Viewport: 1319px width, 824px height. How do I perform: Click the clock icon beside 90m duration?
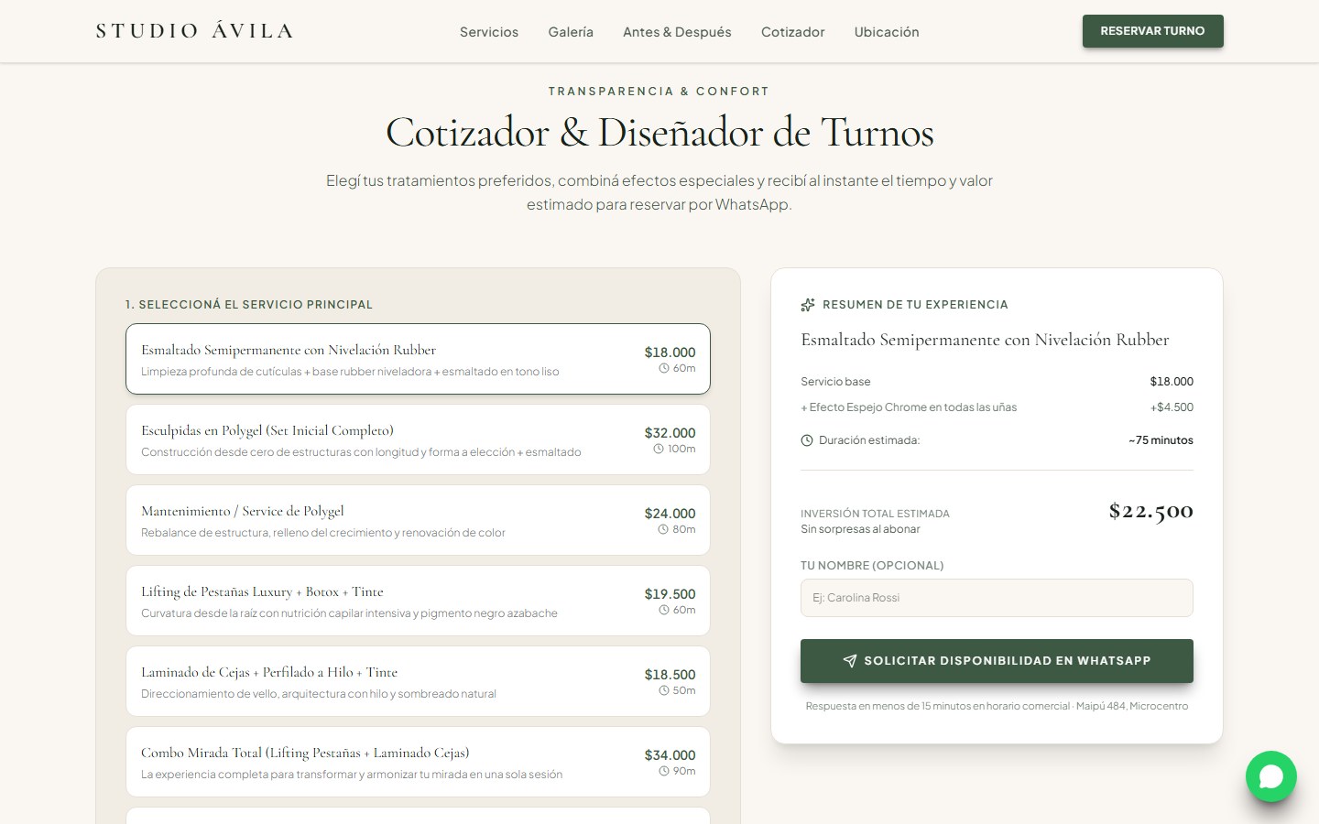[664, 771]
